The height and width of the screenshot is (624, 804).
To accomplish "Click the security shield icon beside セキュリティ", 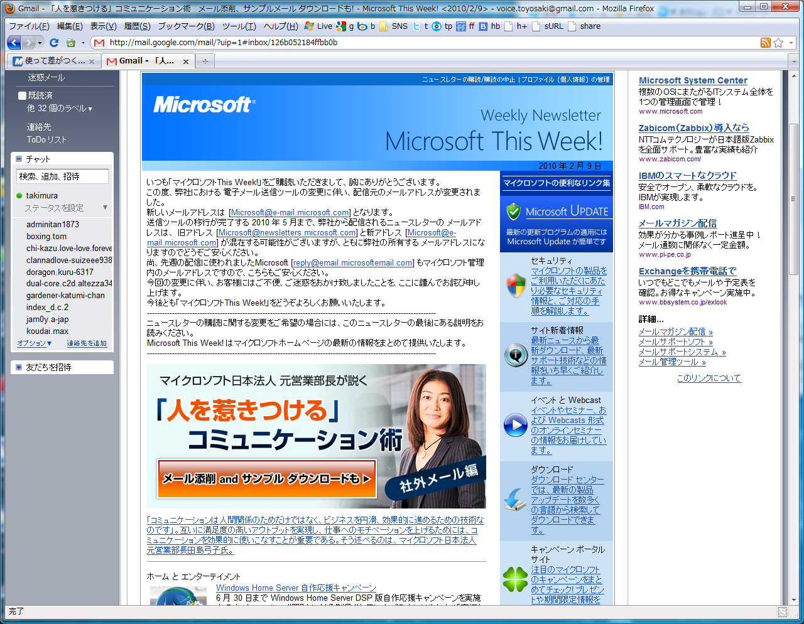I will pyautogui.click(x=516, y=286).
